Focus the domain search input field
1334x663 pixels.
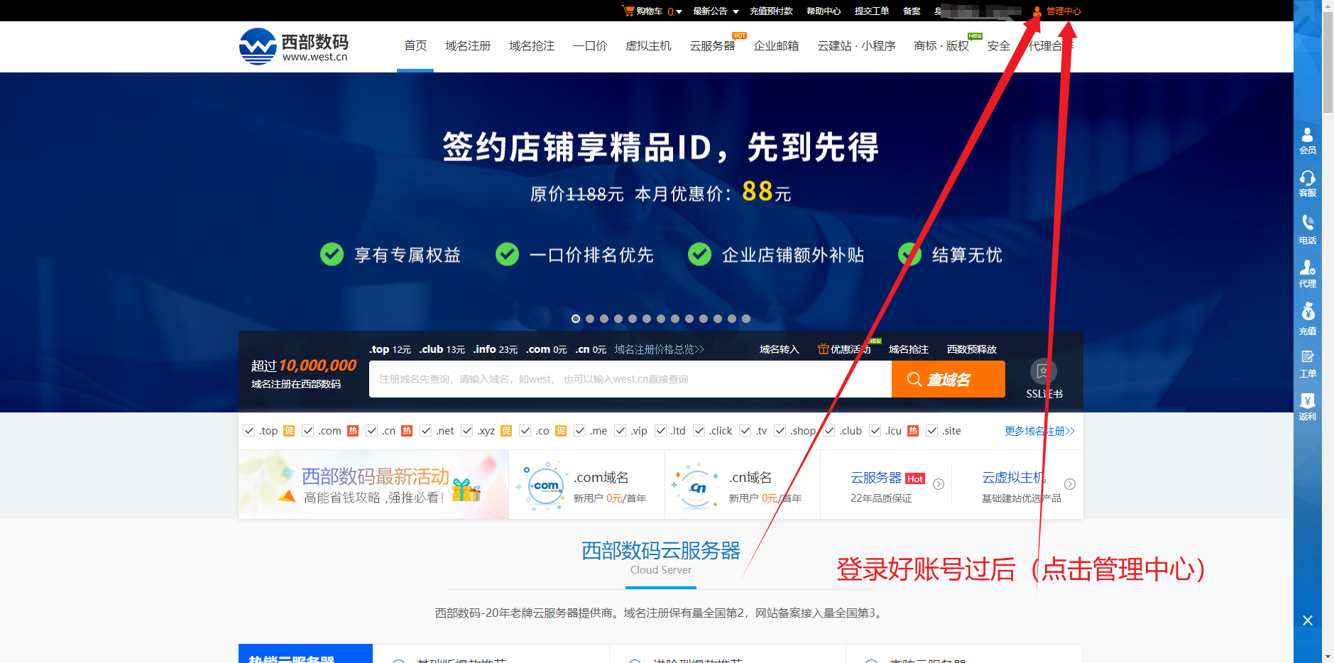[x=630, y=379]
